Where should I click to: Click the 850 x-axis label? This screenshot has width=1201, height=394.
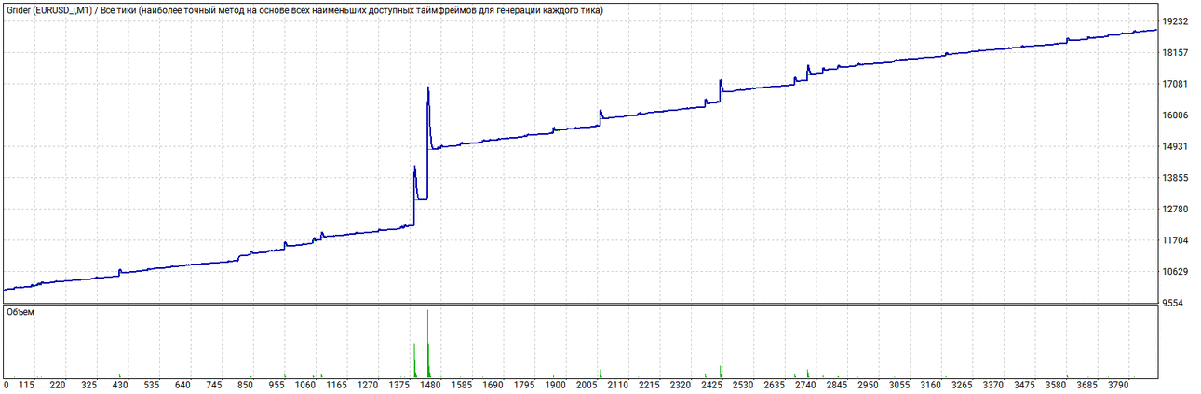tap(246, 384)
